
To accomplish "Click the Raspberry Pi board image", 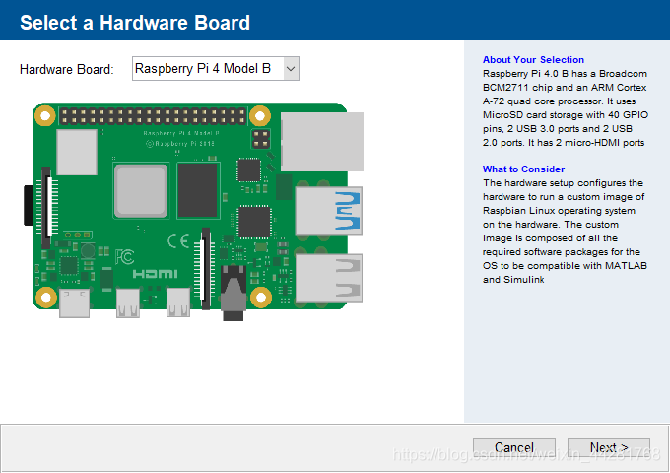I will (193, 212).
